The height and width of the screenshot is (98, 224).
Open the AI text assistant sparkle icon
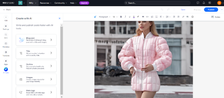pos(95,17)
